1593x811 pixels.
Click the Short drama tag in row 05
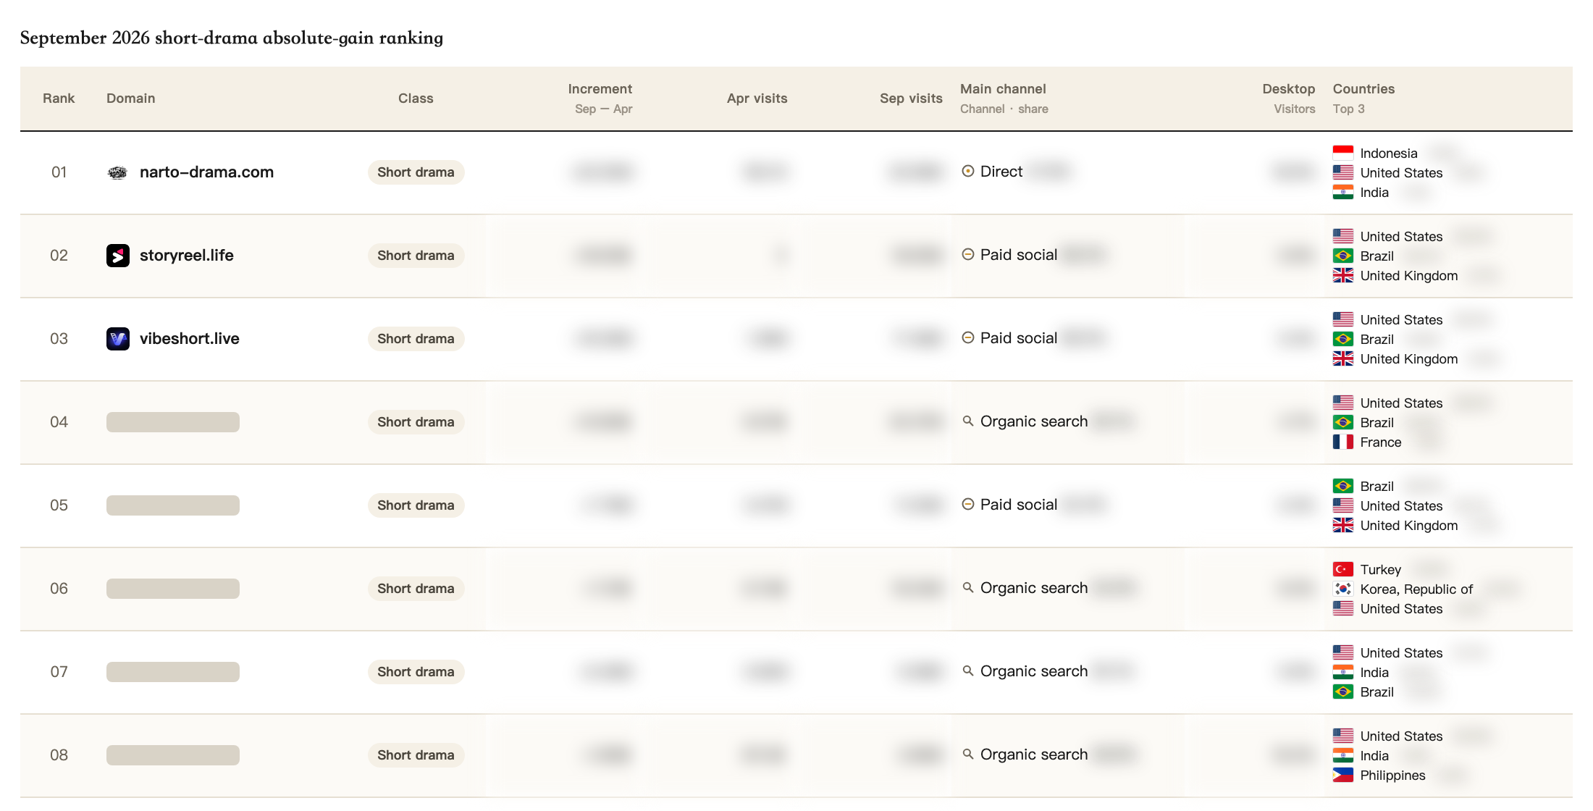click(x=416, y=505)
